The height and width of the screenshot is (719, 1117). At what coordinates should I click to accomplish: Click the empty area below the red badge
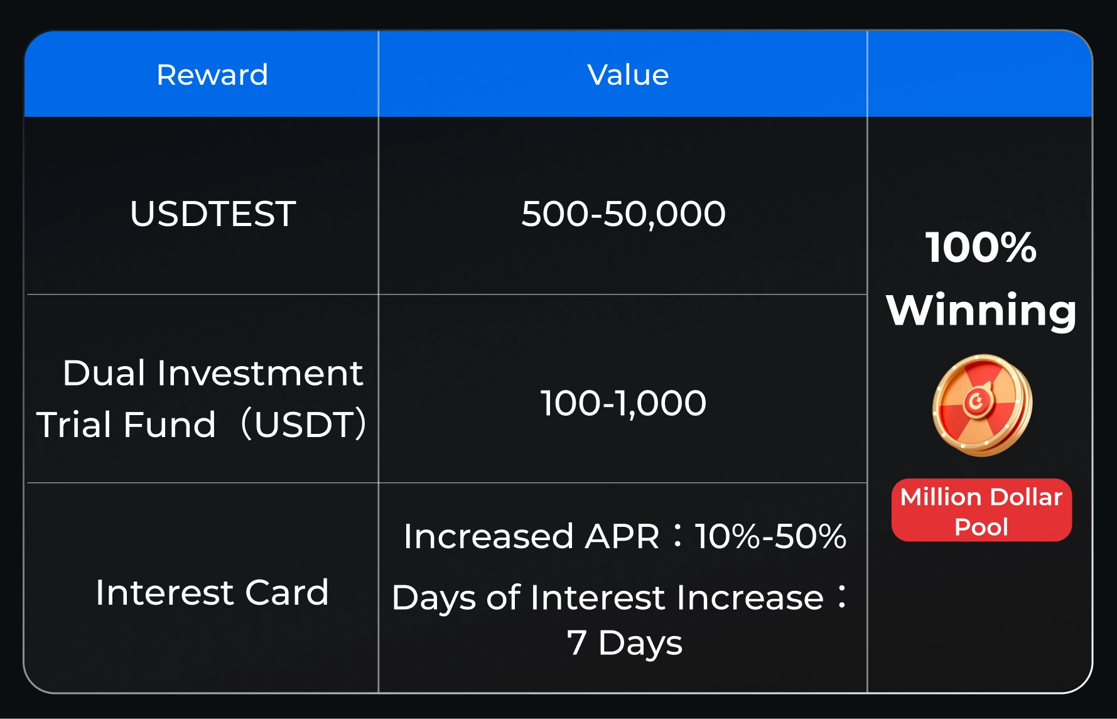point(979,615)
